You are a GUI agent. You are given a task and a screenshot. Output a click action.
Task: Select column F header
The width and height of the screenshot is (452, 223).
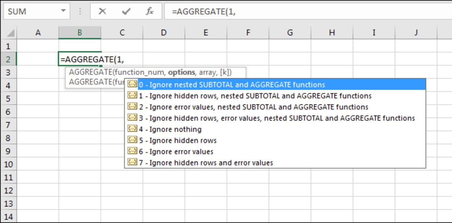tap(248, 33)
